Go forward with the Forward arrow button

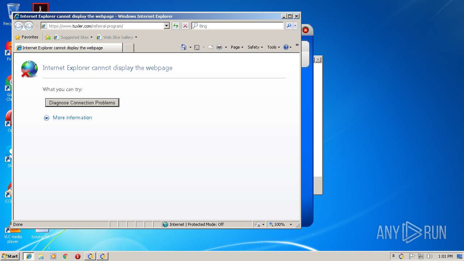(29, 26)
